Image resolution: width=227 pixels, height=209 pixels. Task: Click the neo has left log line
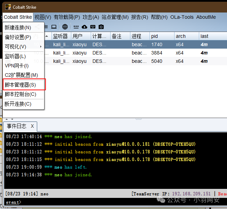(46, 167)
